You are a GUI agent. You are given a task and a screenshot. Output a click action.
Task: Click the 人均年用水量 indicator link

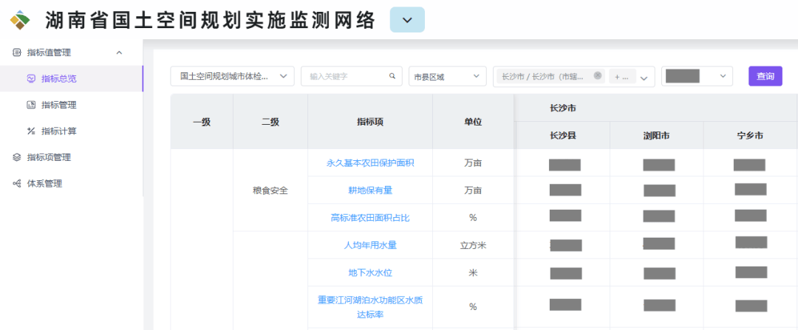[x=370, y=245]
